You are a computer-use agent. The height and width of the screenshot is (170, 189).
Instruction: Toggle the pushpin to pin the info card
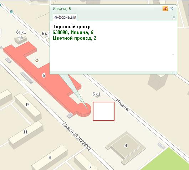click(x=165, y=9)
